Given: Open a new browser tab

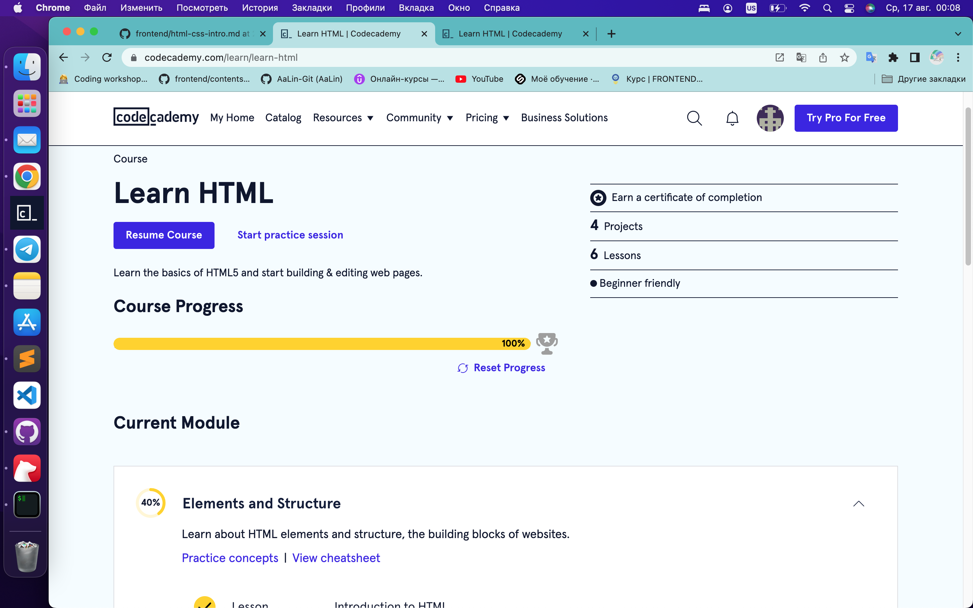Looking at the screenshot, I should pos(611,34).
